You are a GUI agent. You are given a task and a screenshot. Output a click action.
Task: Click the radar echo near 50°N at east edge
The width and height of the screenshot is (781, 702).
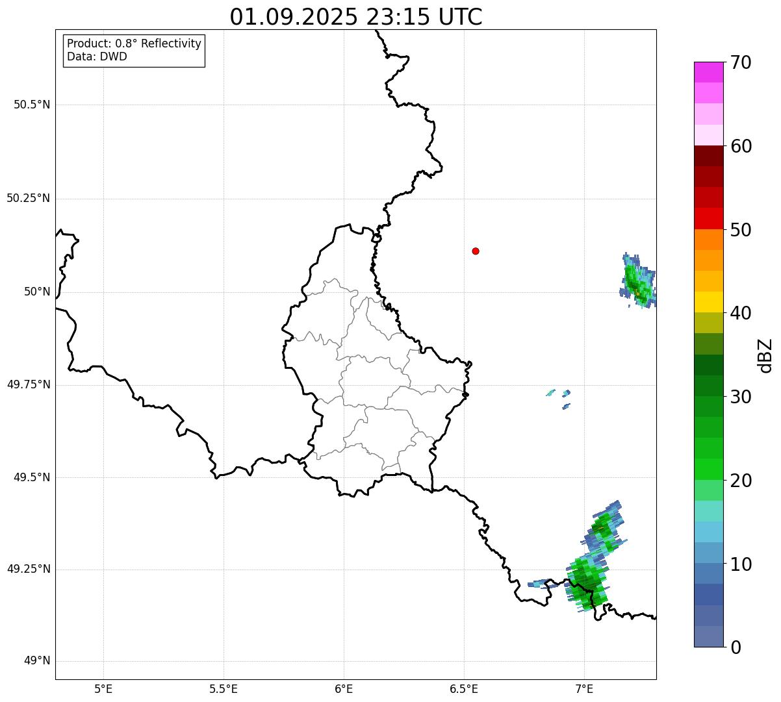638,281
